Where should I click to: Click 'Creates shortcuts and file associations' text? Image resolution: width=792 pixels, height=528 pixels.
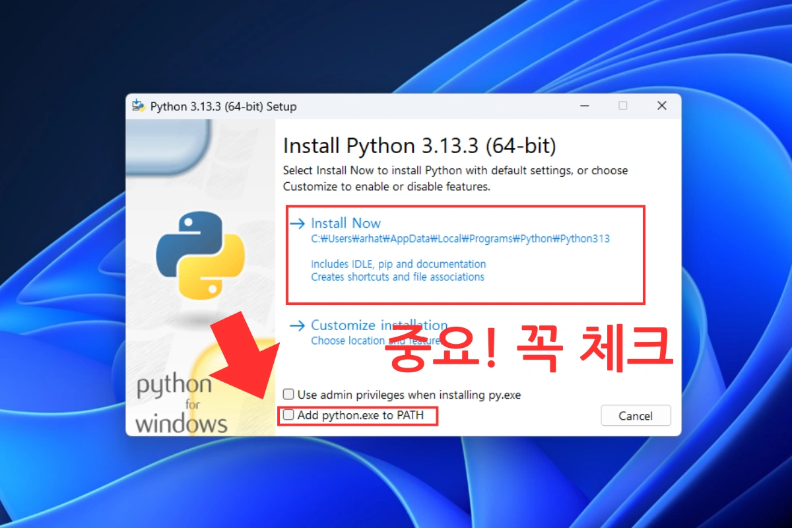coord(397,277)
